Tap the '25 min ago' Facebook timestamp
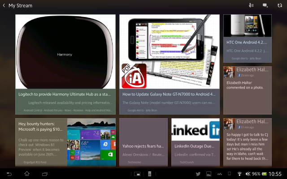Image resolution: width=287 pixels, height=179 pixels. point(247,75)
